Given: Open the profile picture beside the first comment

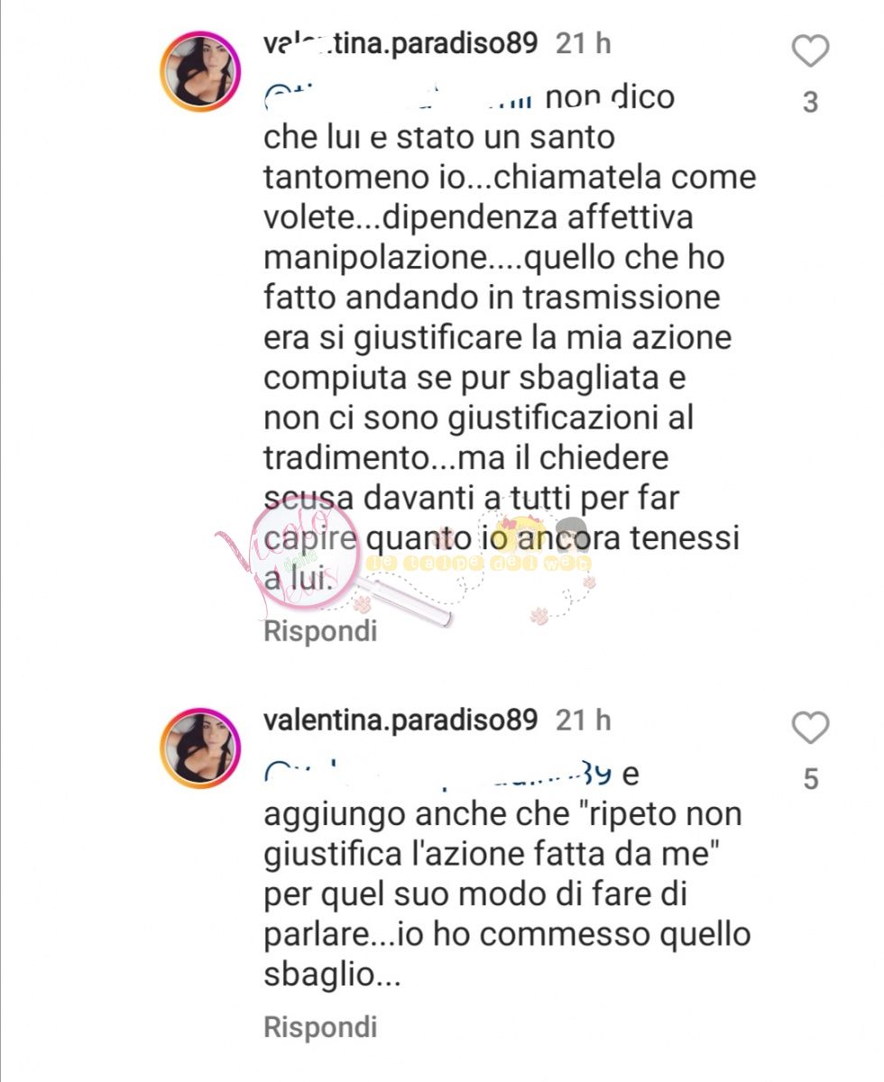Looking at the screenshot, I should click(200, 73).
